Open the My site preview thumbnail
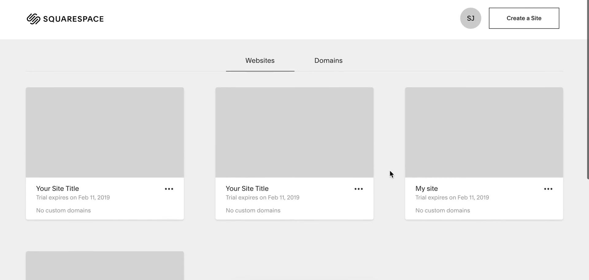 pyautogui.click(x=484, y=132)
